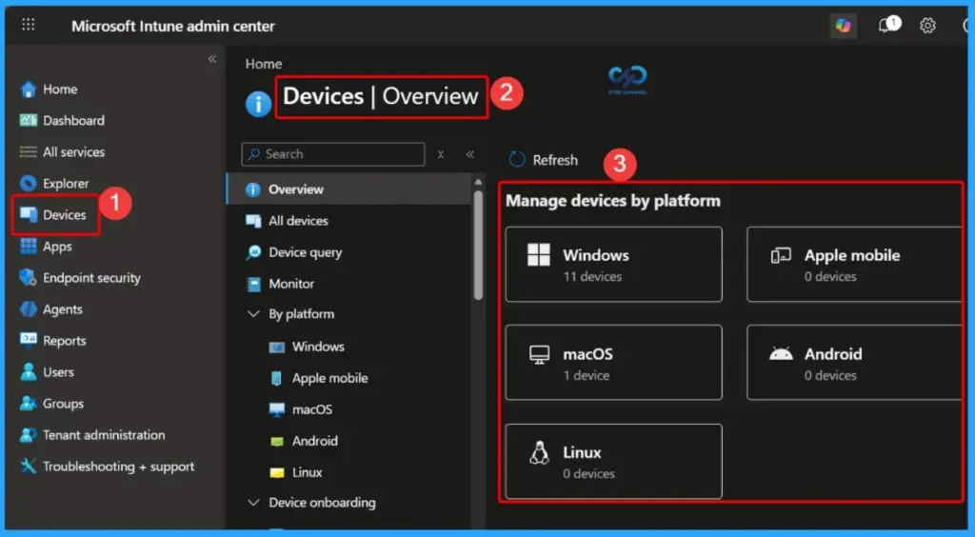Click the Endpoint security shield icon
Image resolution: width=975 pixels, height=537 pixels.
pyautogui.click(x=28, y=278)
